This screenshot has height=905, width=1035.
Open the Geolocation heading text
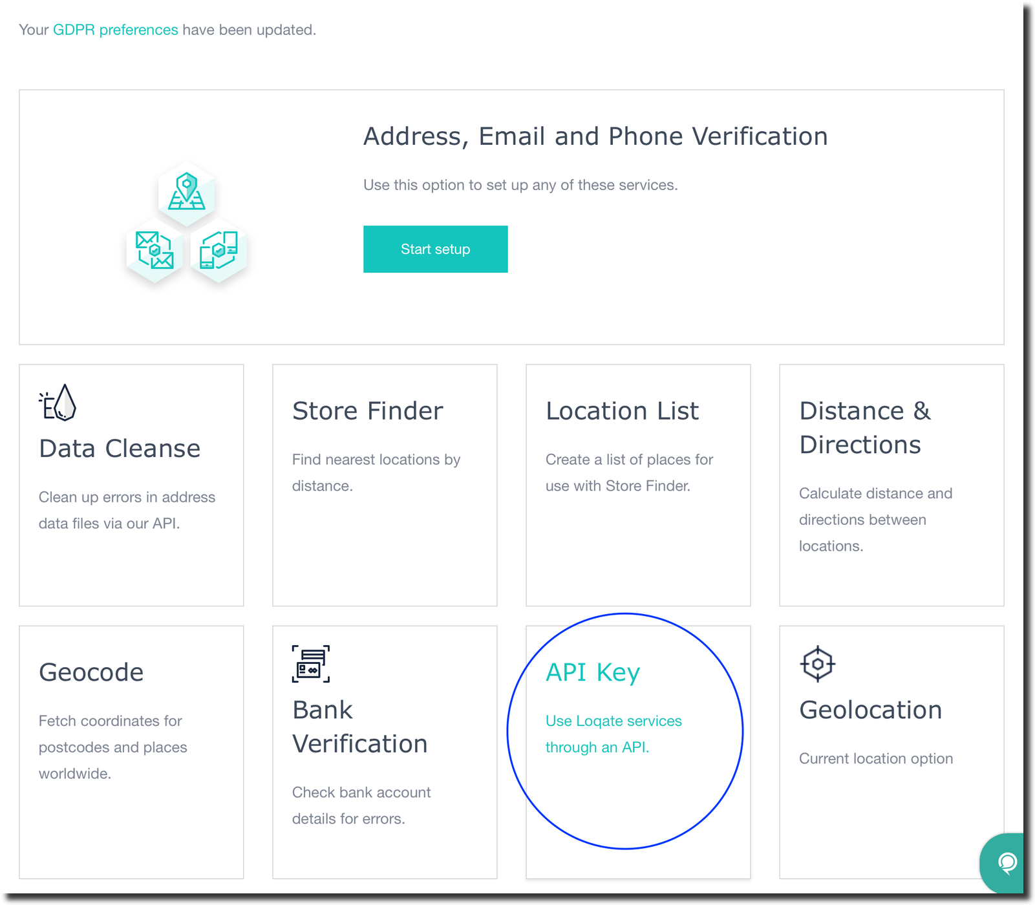(x=870, y=710)
